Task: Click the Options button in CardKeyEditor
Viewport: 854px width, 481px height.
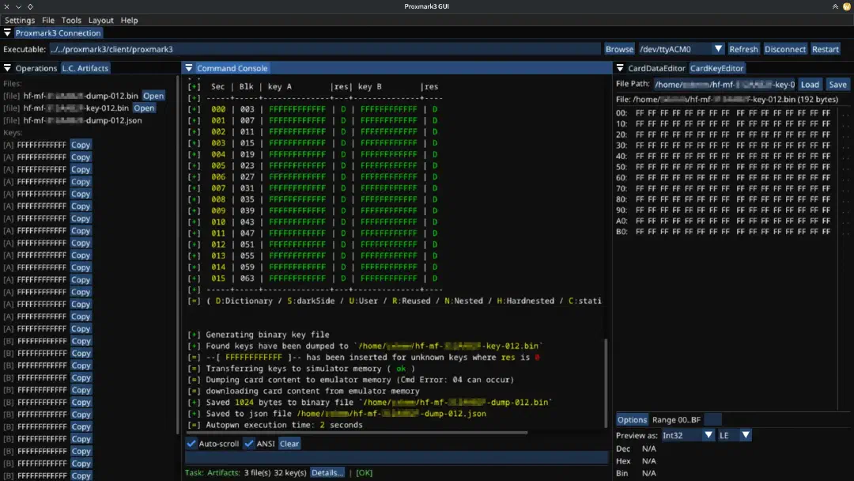Action: tap(632, 420)
